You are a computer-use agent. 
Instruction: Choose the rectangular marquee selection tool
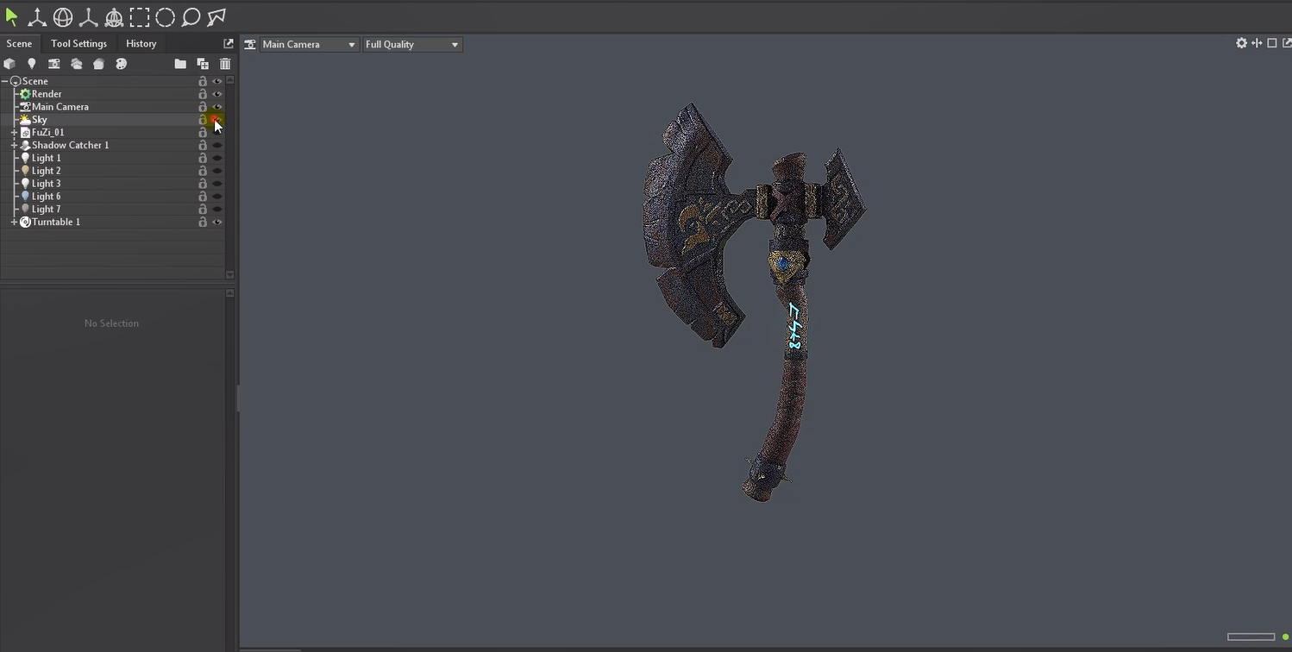coord(140,17)
